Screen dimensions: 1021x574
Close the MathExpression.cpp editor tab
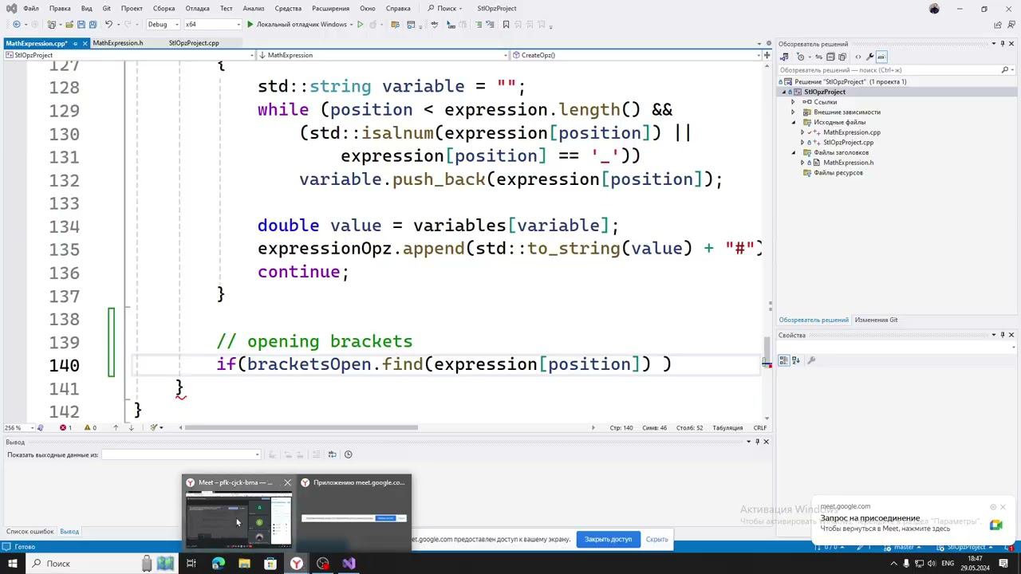coord(85,43)
